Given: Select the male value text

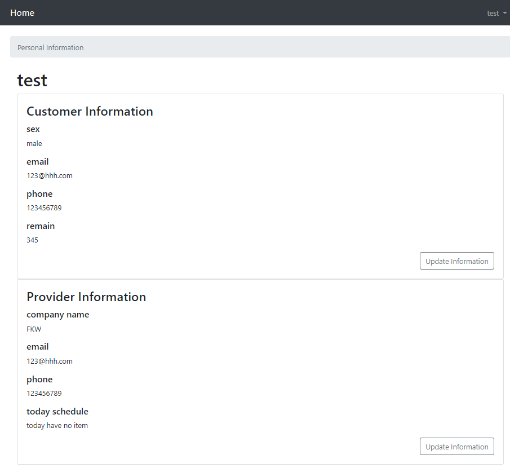Looking at the screenshot, I should coord(34,144).
